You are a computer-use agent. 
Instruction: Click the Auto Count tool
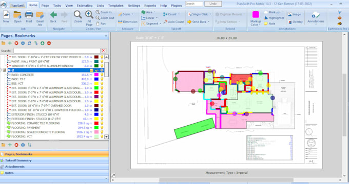[173, 22]
